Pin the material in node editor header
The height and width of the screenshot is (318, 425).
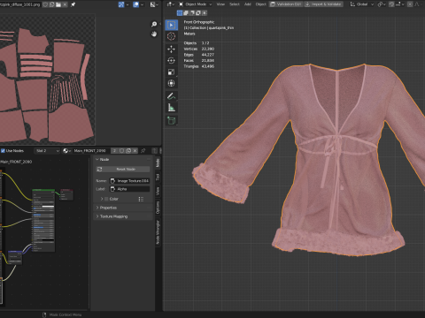tap(143, 151)
